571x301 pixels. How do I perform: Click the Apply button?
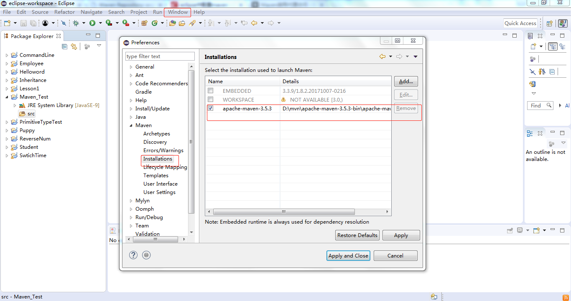pos(401,235)
